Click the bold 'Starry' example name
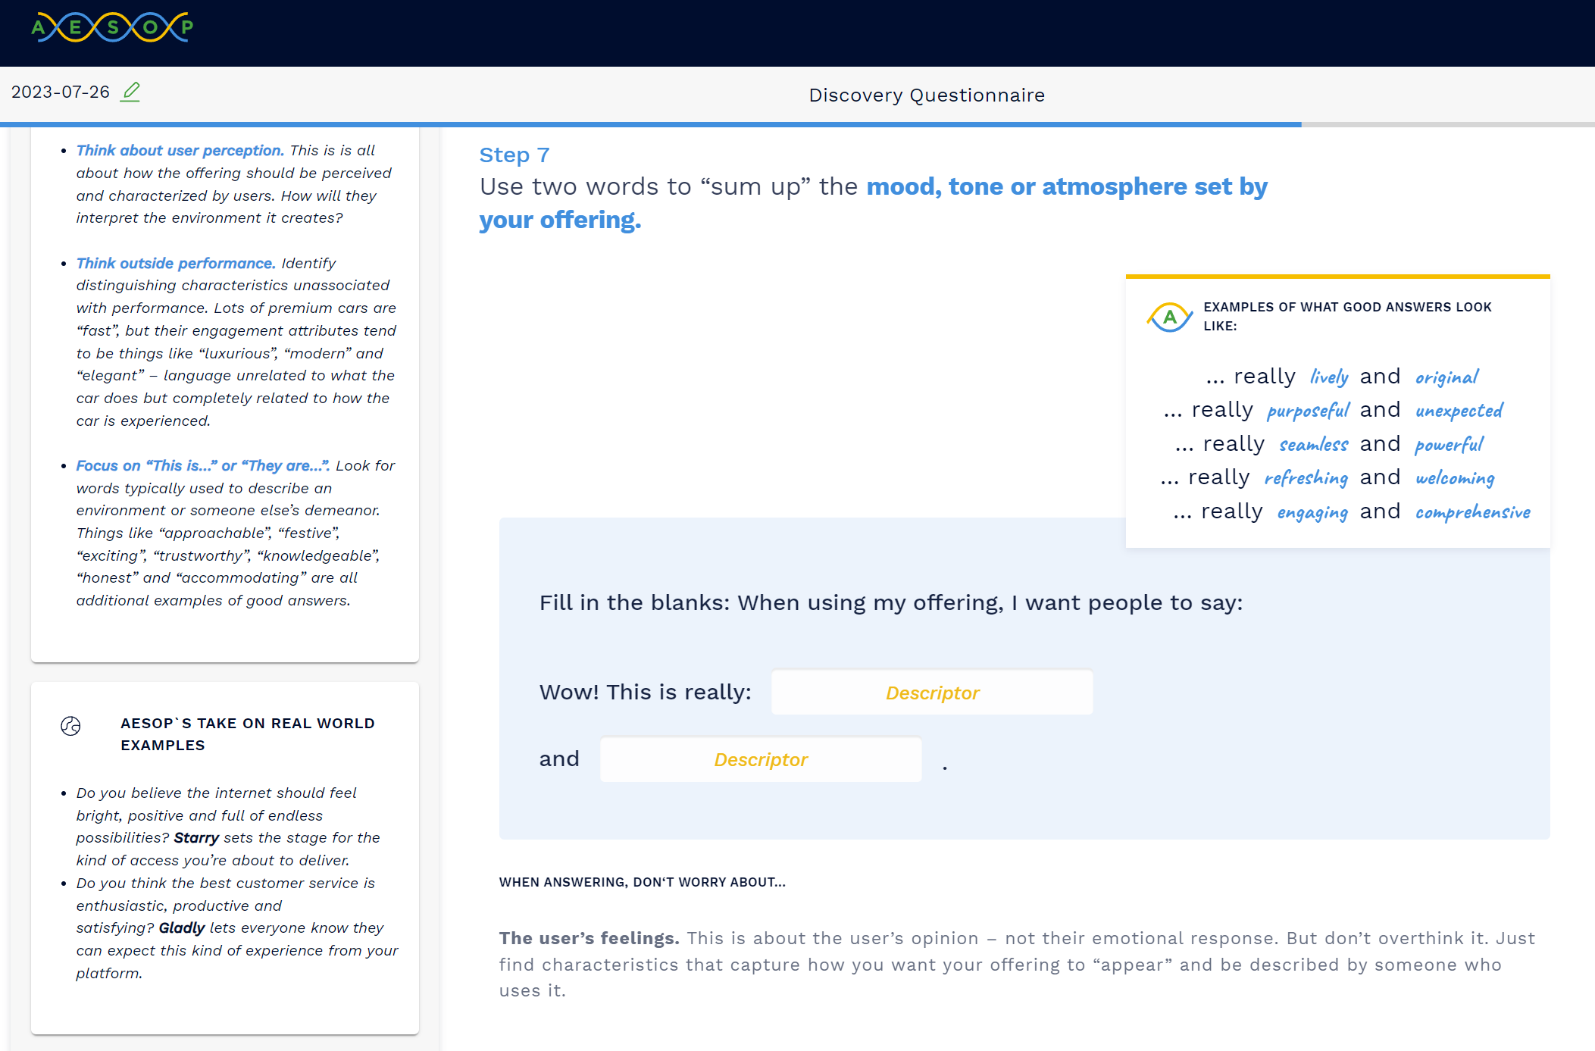The width and height of the screenshot is (1595, 1051). click(196, 837)
